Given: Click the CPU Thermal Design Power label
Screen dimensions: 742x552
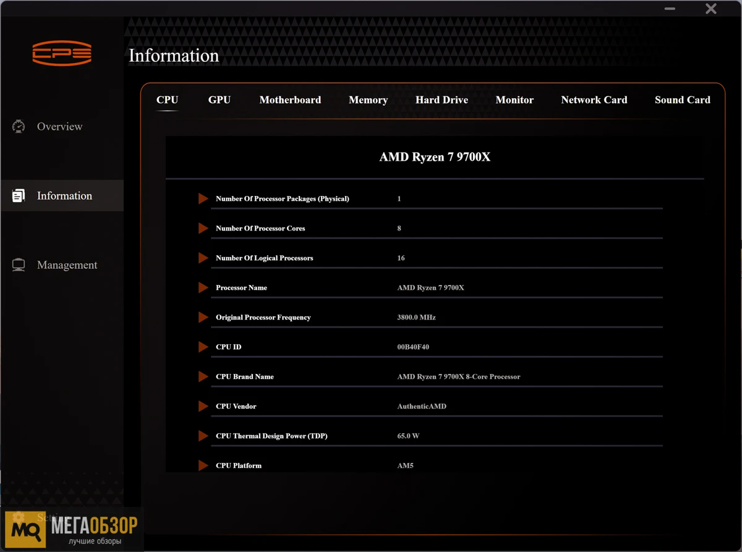Looking at the screenshot, I should (x=271, y=436).
